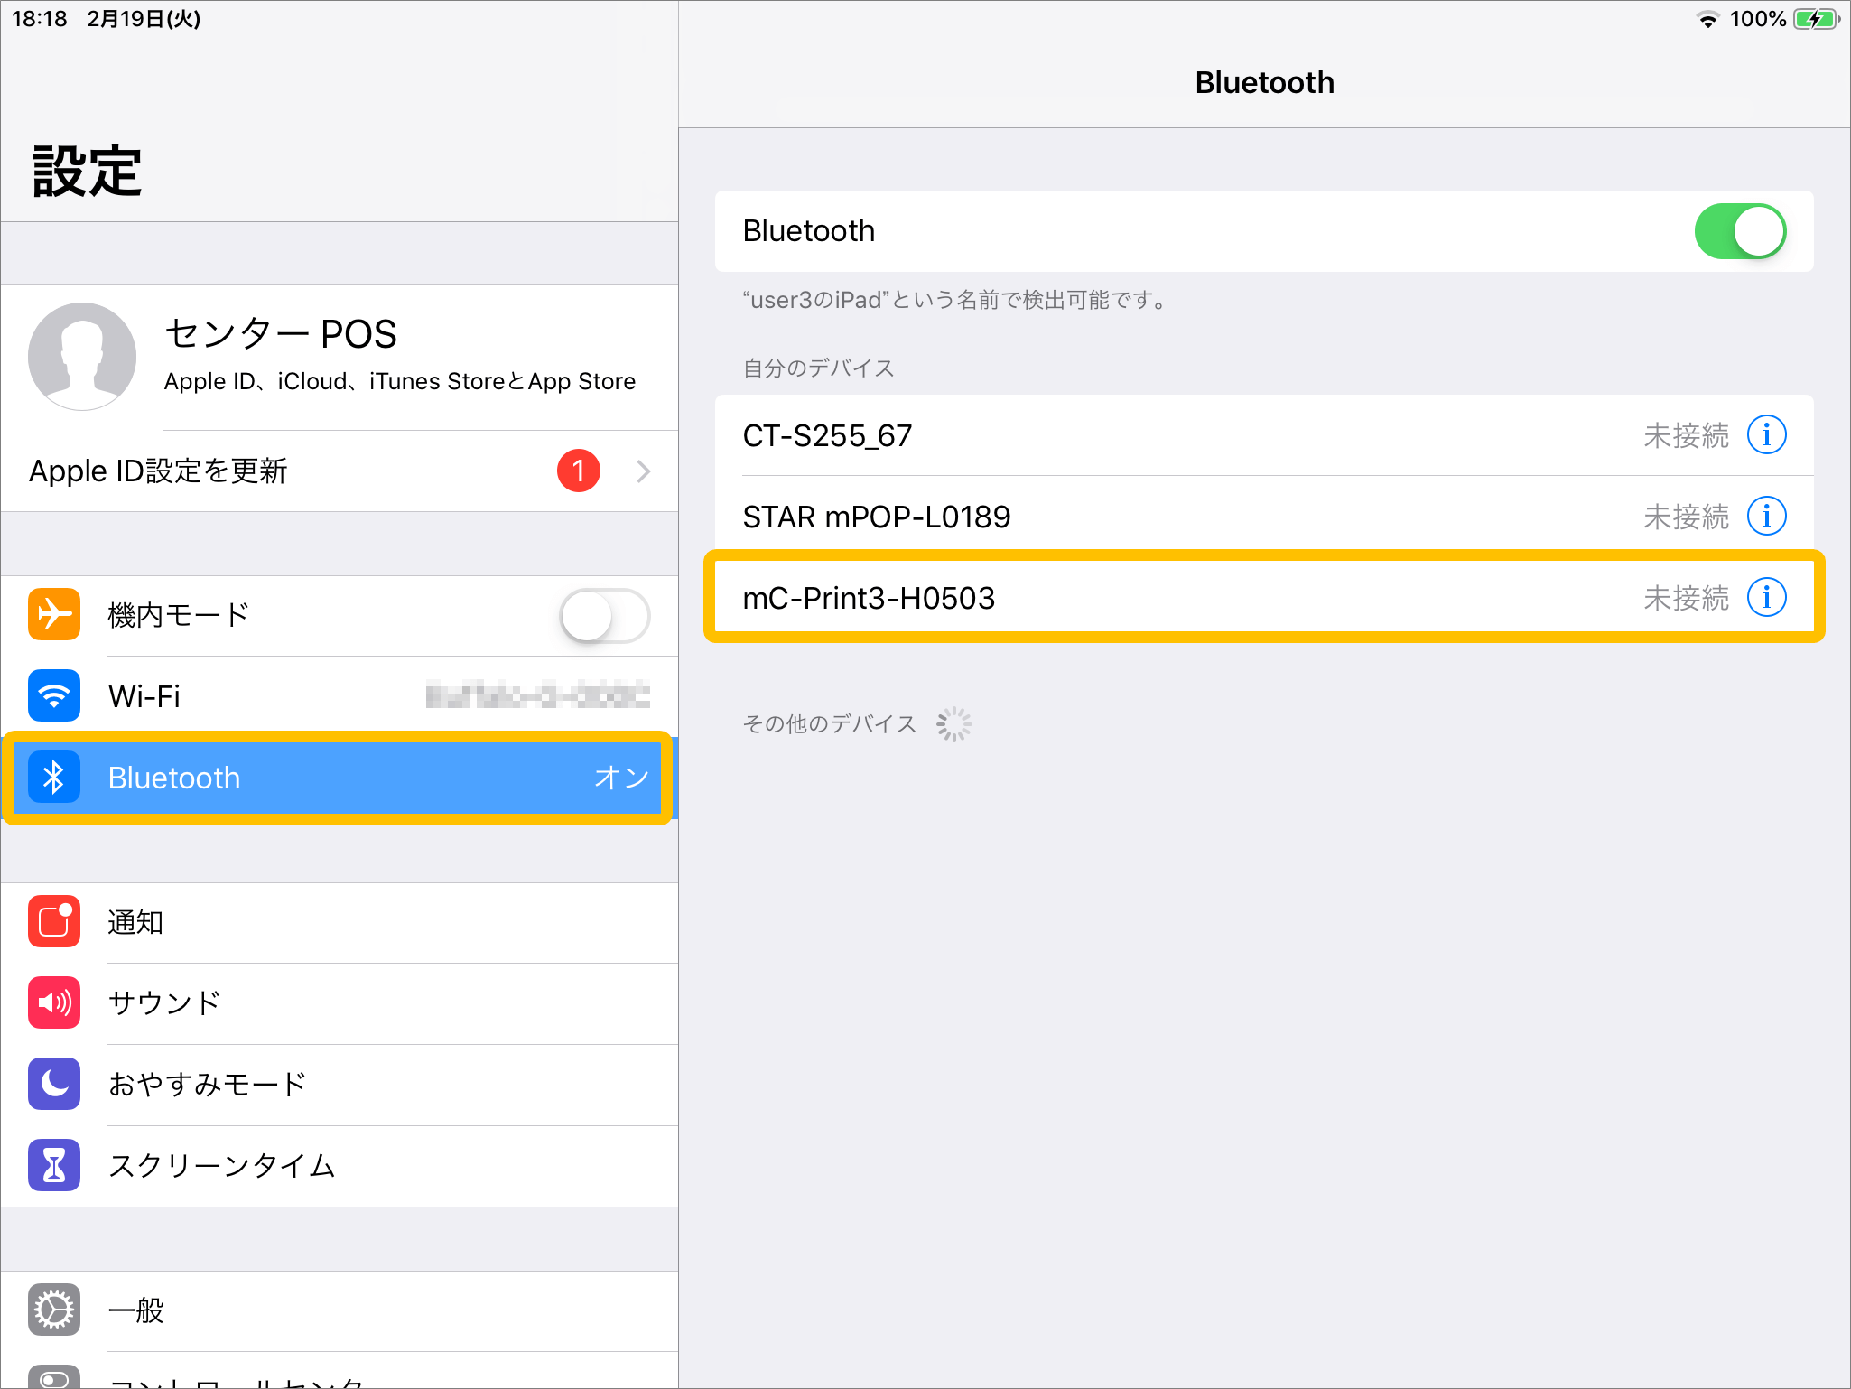Open センター POS Apple ID profile
Screen dimensions: 1851x1389
tap(397, 355)
